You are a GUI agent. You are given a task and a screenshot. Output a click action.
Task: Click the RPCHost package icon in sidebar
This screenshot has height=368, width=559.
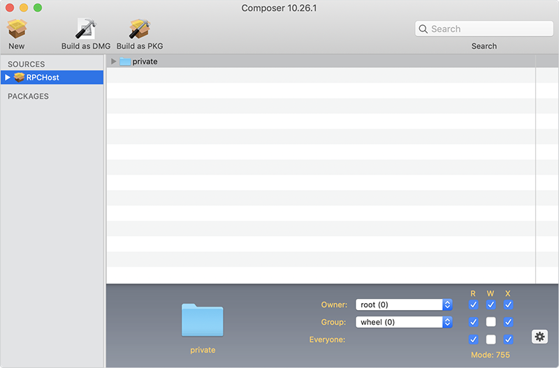tap(19, 78)
